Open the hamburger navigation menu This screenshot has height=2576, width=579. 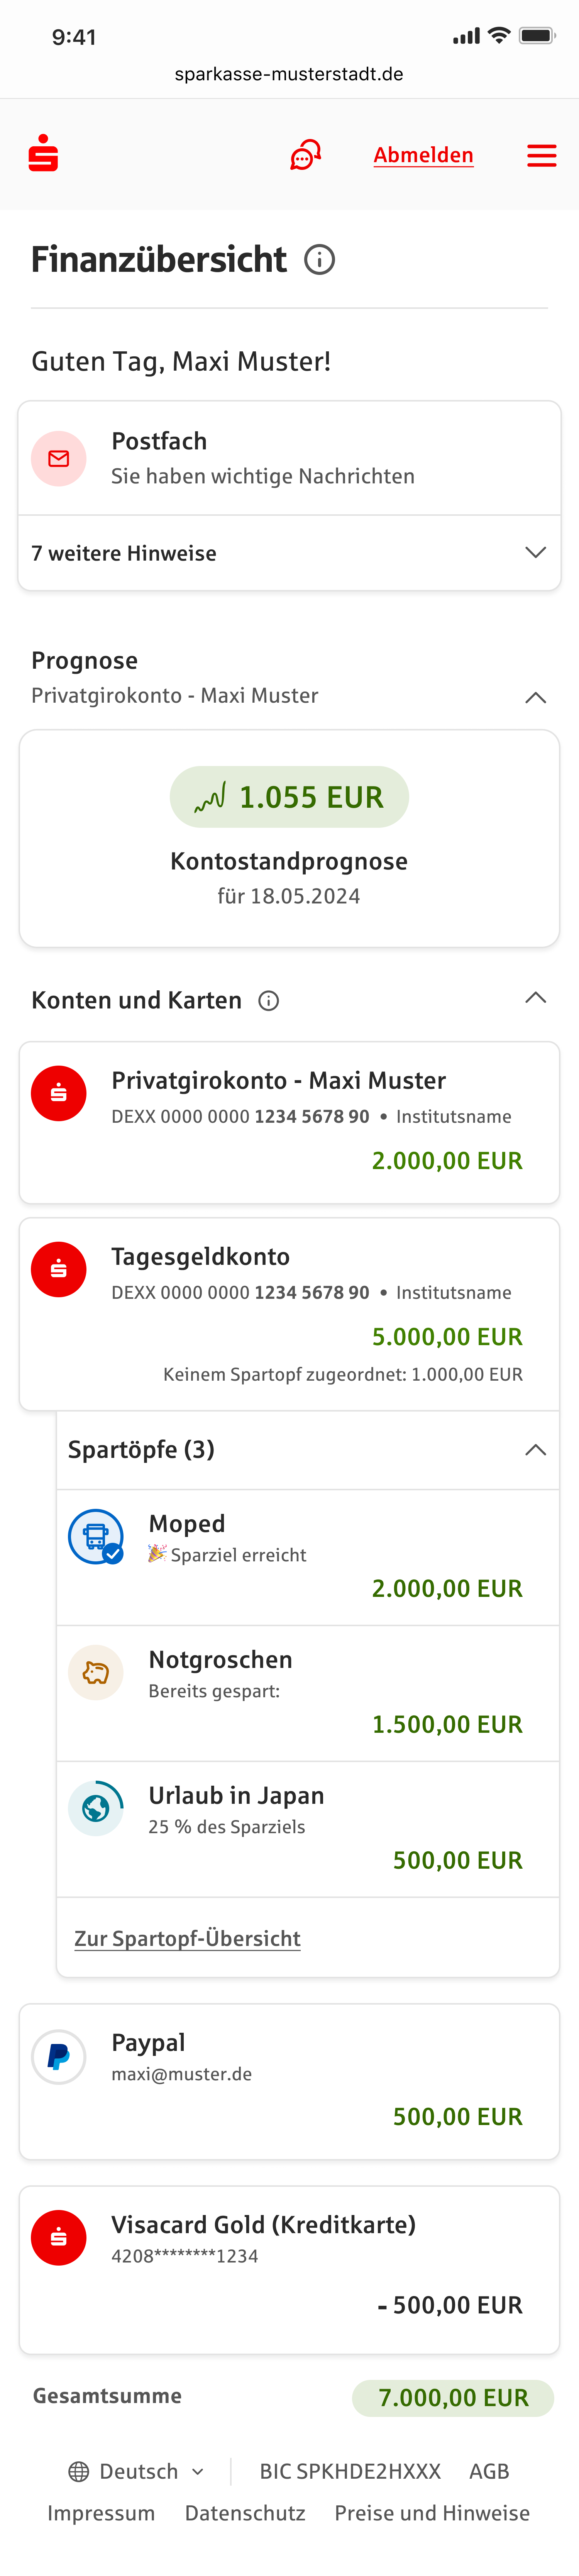click(541, 155)
